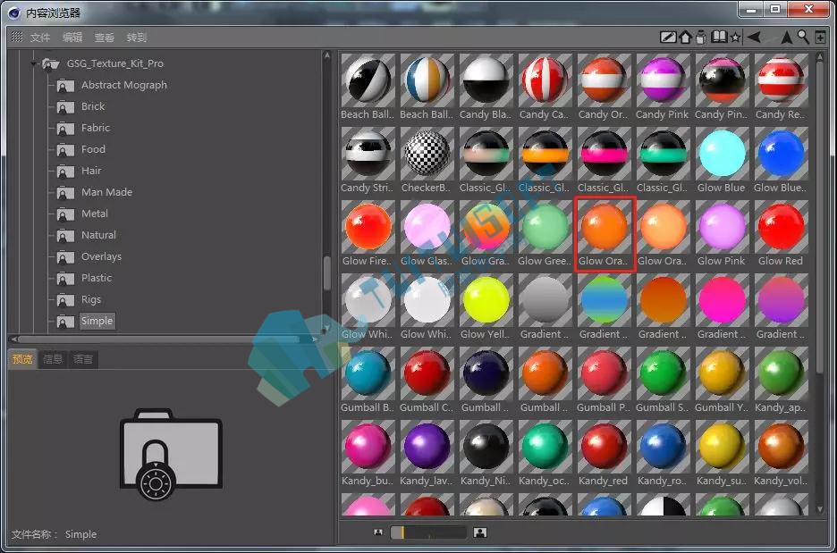Viewport: 837px width, 553px height.
Task: Click the folder icon beside Metal
Action: click(x=65, y=214)
